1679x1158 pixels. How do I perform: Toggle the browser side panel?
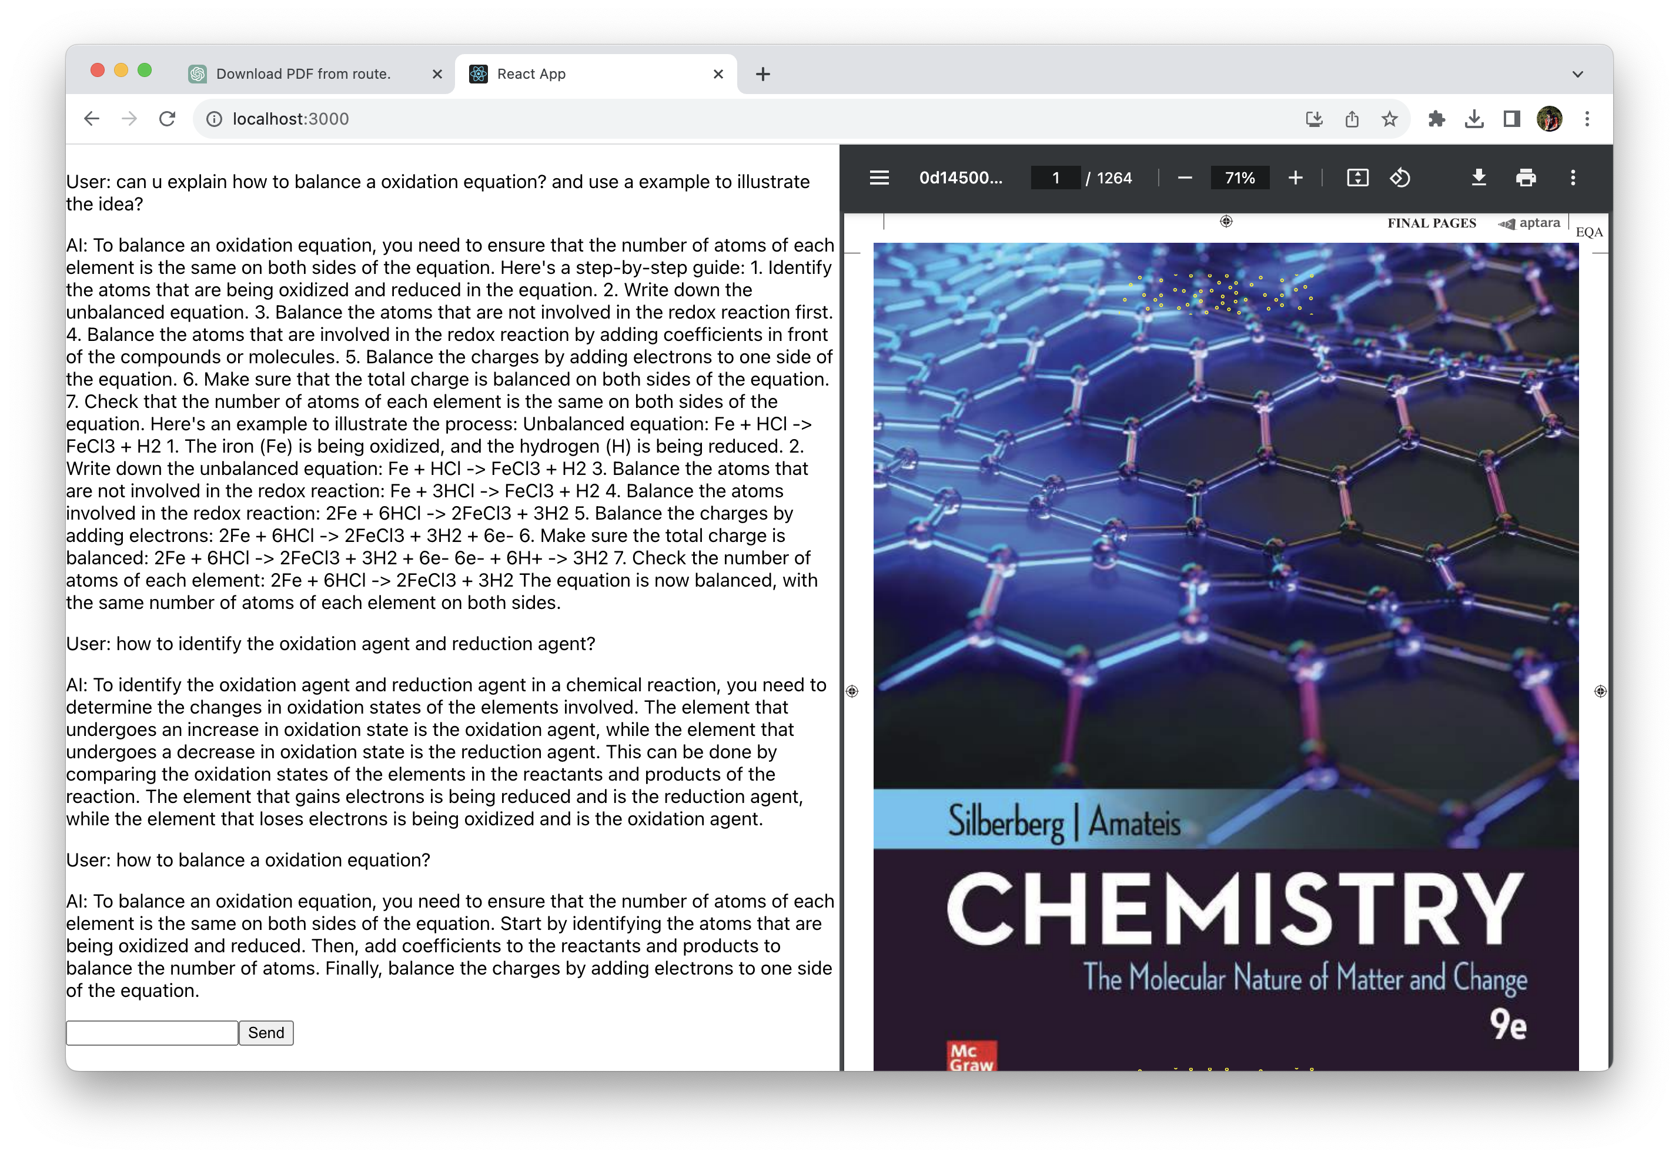(x=1511, y=119)
